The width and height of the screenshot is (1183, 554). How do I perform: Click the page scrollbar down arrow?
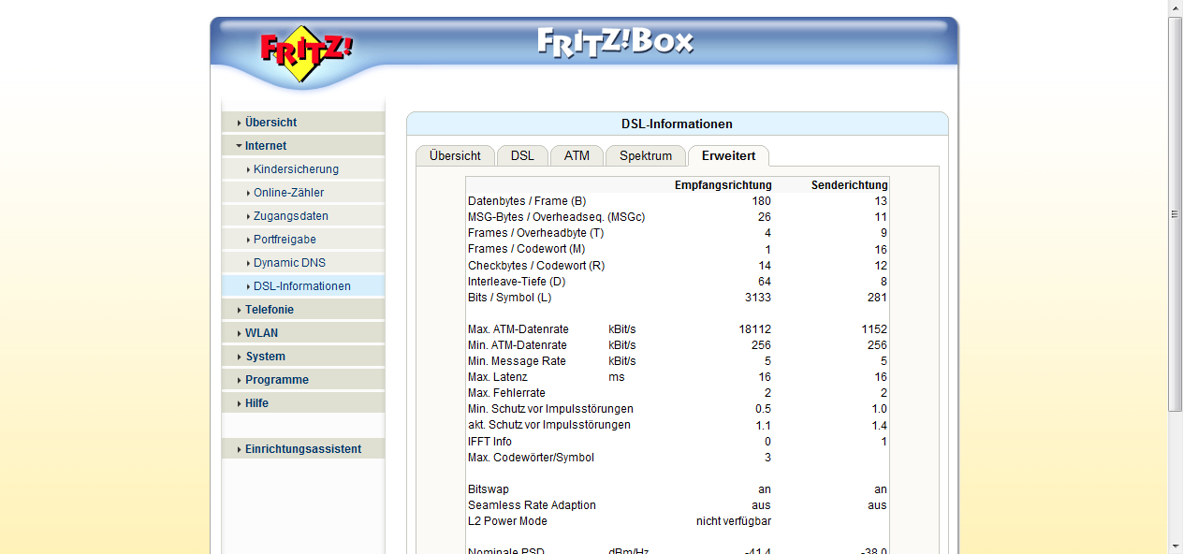click(1176, 546)
